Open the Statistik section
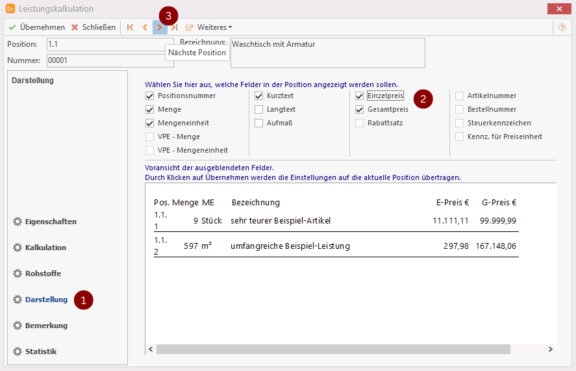Viewport: 576px width, 371px height. pyautogui.click(x=41, y=352)
